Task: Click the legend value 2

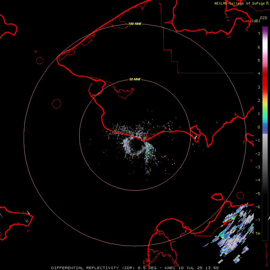Action: pyautogui.click(x=259, y=100)
